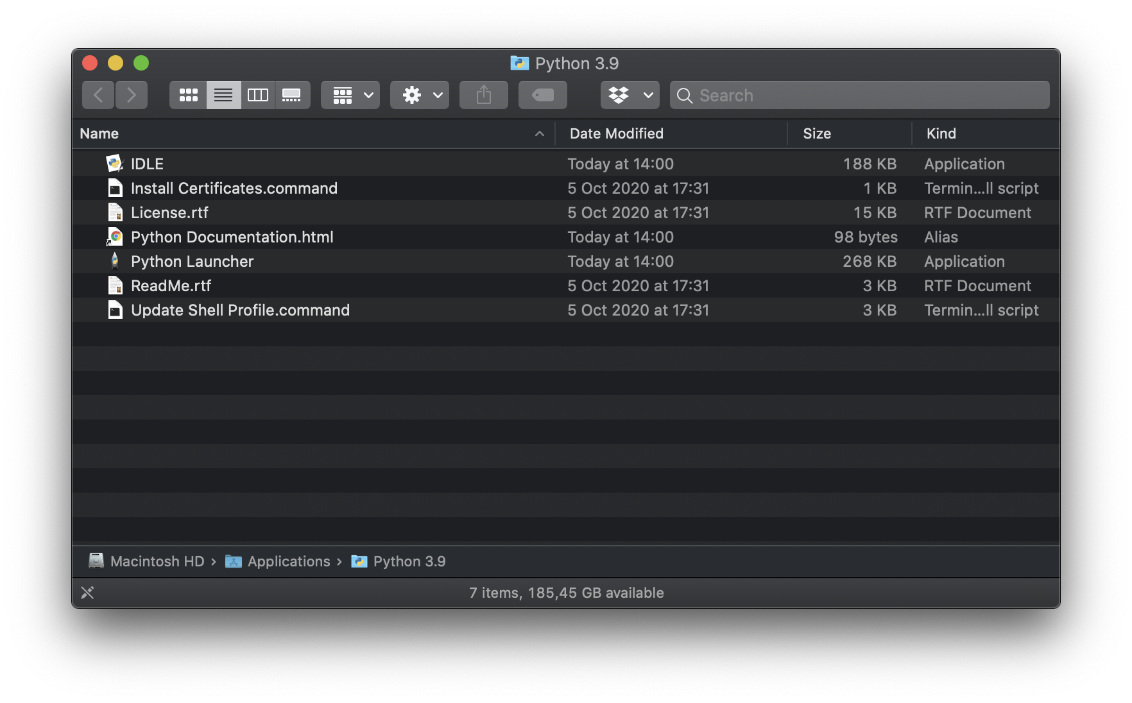Click the Edit Tags toolbar button
The image size is (1132, 703).
pos(543,95)
